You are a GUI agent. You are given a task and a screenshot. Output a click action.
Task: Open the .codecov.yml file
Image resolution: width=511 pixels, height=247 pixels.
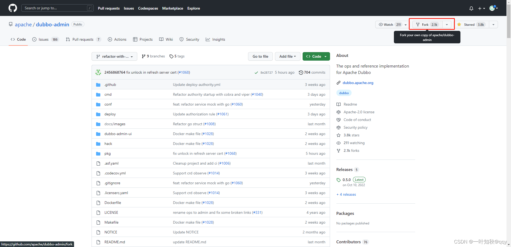pyautogui.click(x=115, y=173)
